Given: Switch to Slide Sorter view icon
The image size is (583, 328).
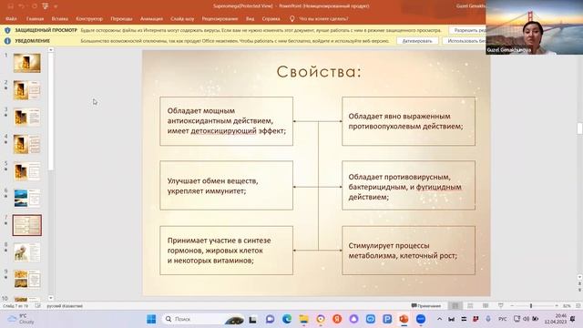Looking at the screenshot, I should 470,306.
